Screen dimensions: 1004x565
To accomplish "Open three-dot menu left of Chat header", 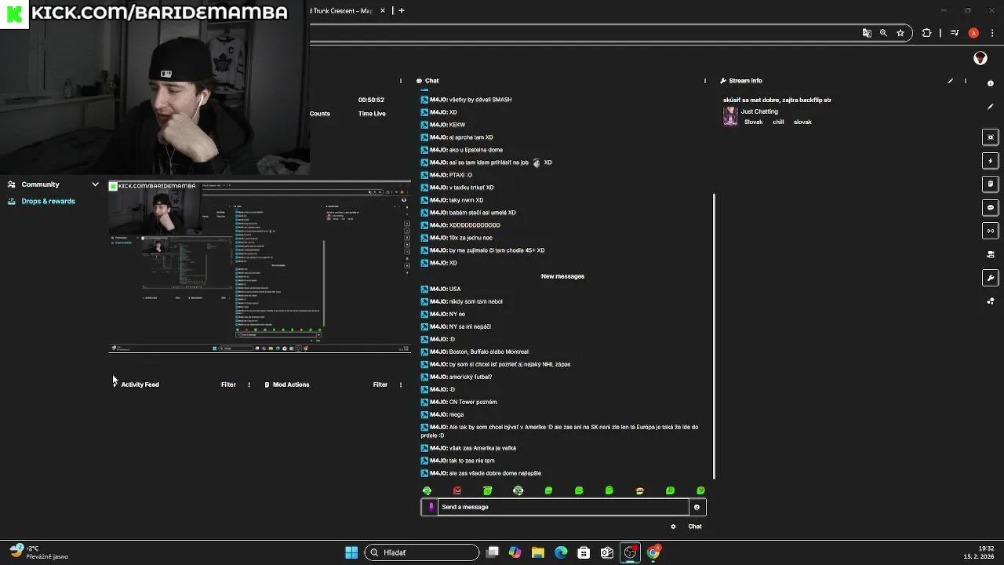I will tap(401, 81).
